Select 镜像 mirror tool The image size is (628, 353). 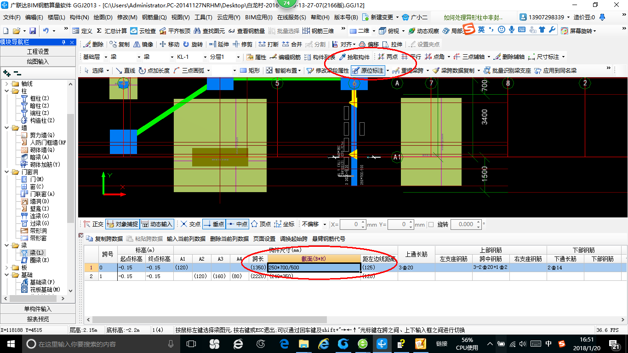click(x=143, y=45)
